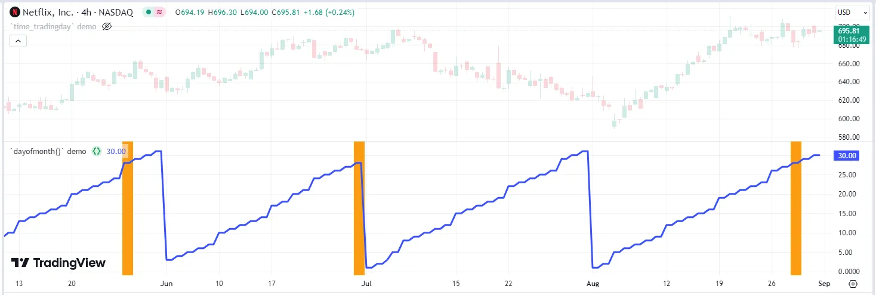Click the blue 30.00 indicator value label
Image resolution: width=876 pixels, height=295 pixels.
pos(848,155)
